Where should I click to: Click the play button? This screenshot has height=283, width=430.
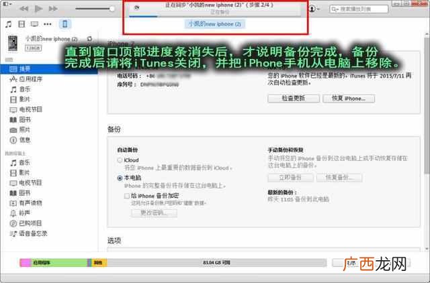(38, 9)
